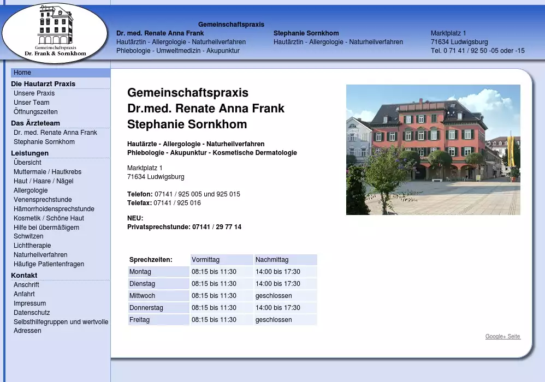545x382 pixels.
Task: Navigate to Allergologie
Action: (x=31, y=190)
